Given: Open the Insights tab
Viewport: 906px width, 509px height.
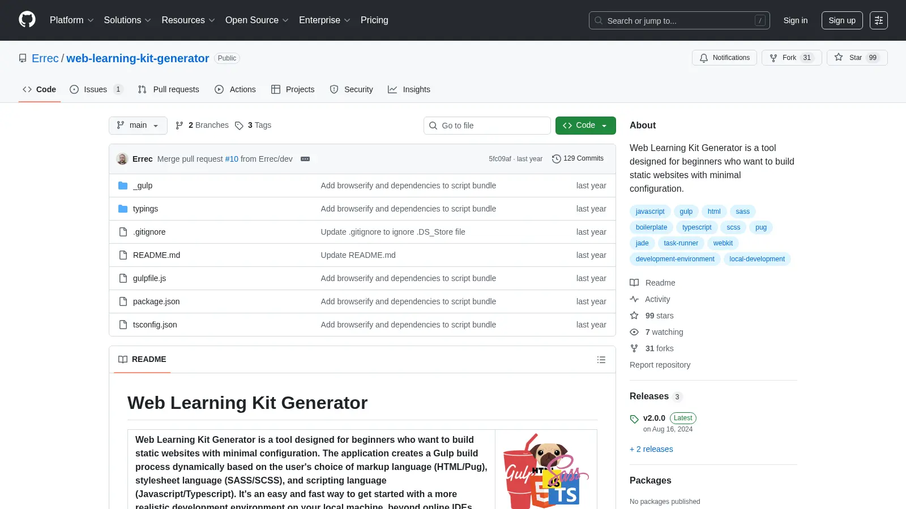Looking at the screenshot, I should (x=409, y=89).
